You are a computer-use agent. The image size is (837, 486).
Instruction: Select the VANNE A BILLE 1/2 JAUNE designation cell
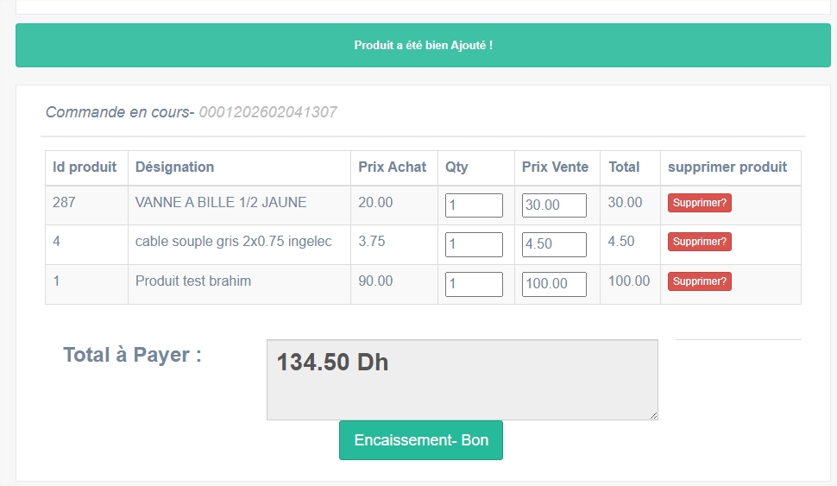tap(221, 203)
